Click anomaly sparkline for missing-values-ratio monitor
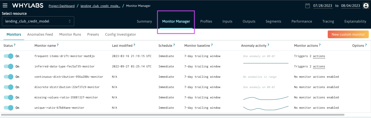 click(x=266, y=98)
